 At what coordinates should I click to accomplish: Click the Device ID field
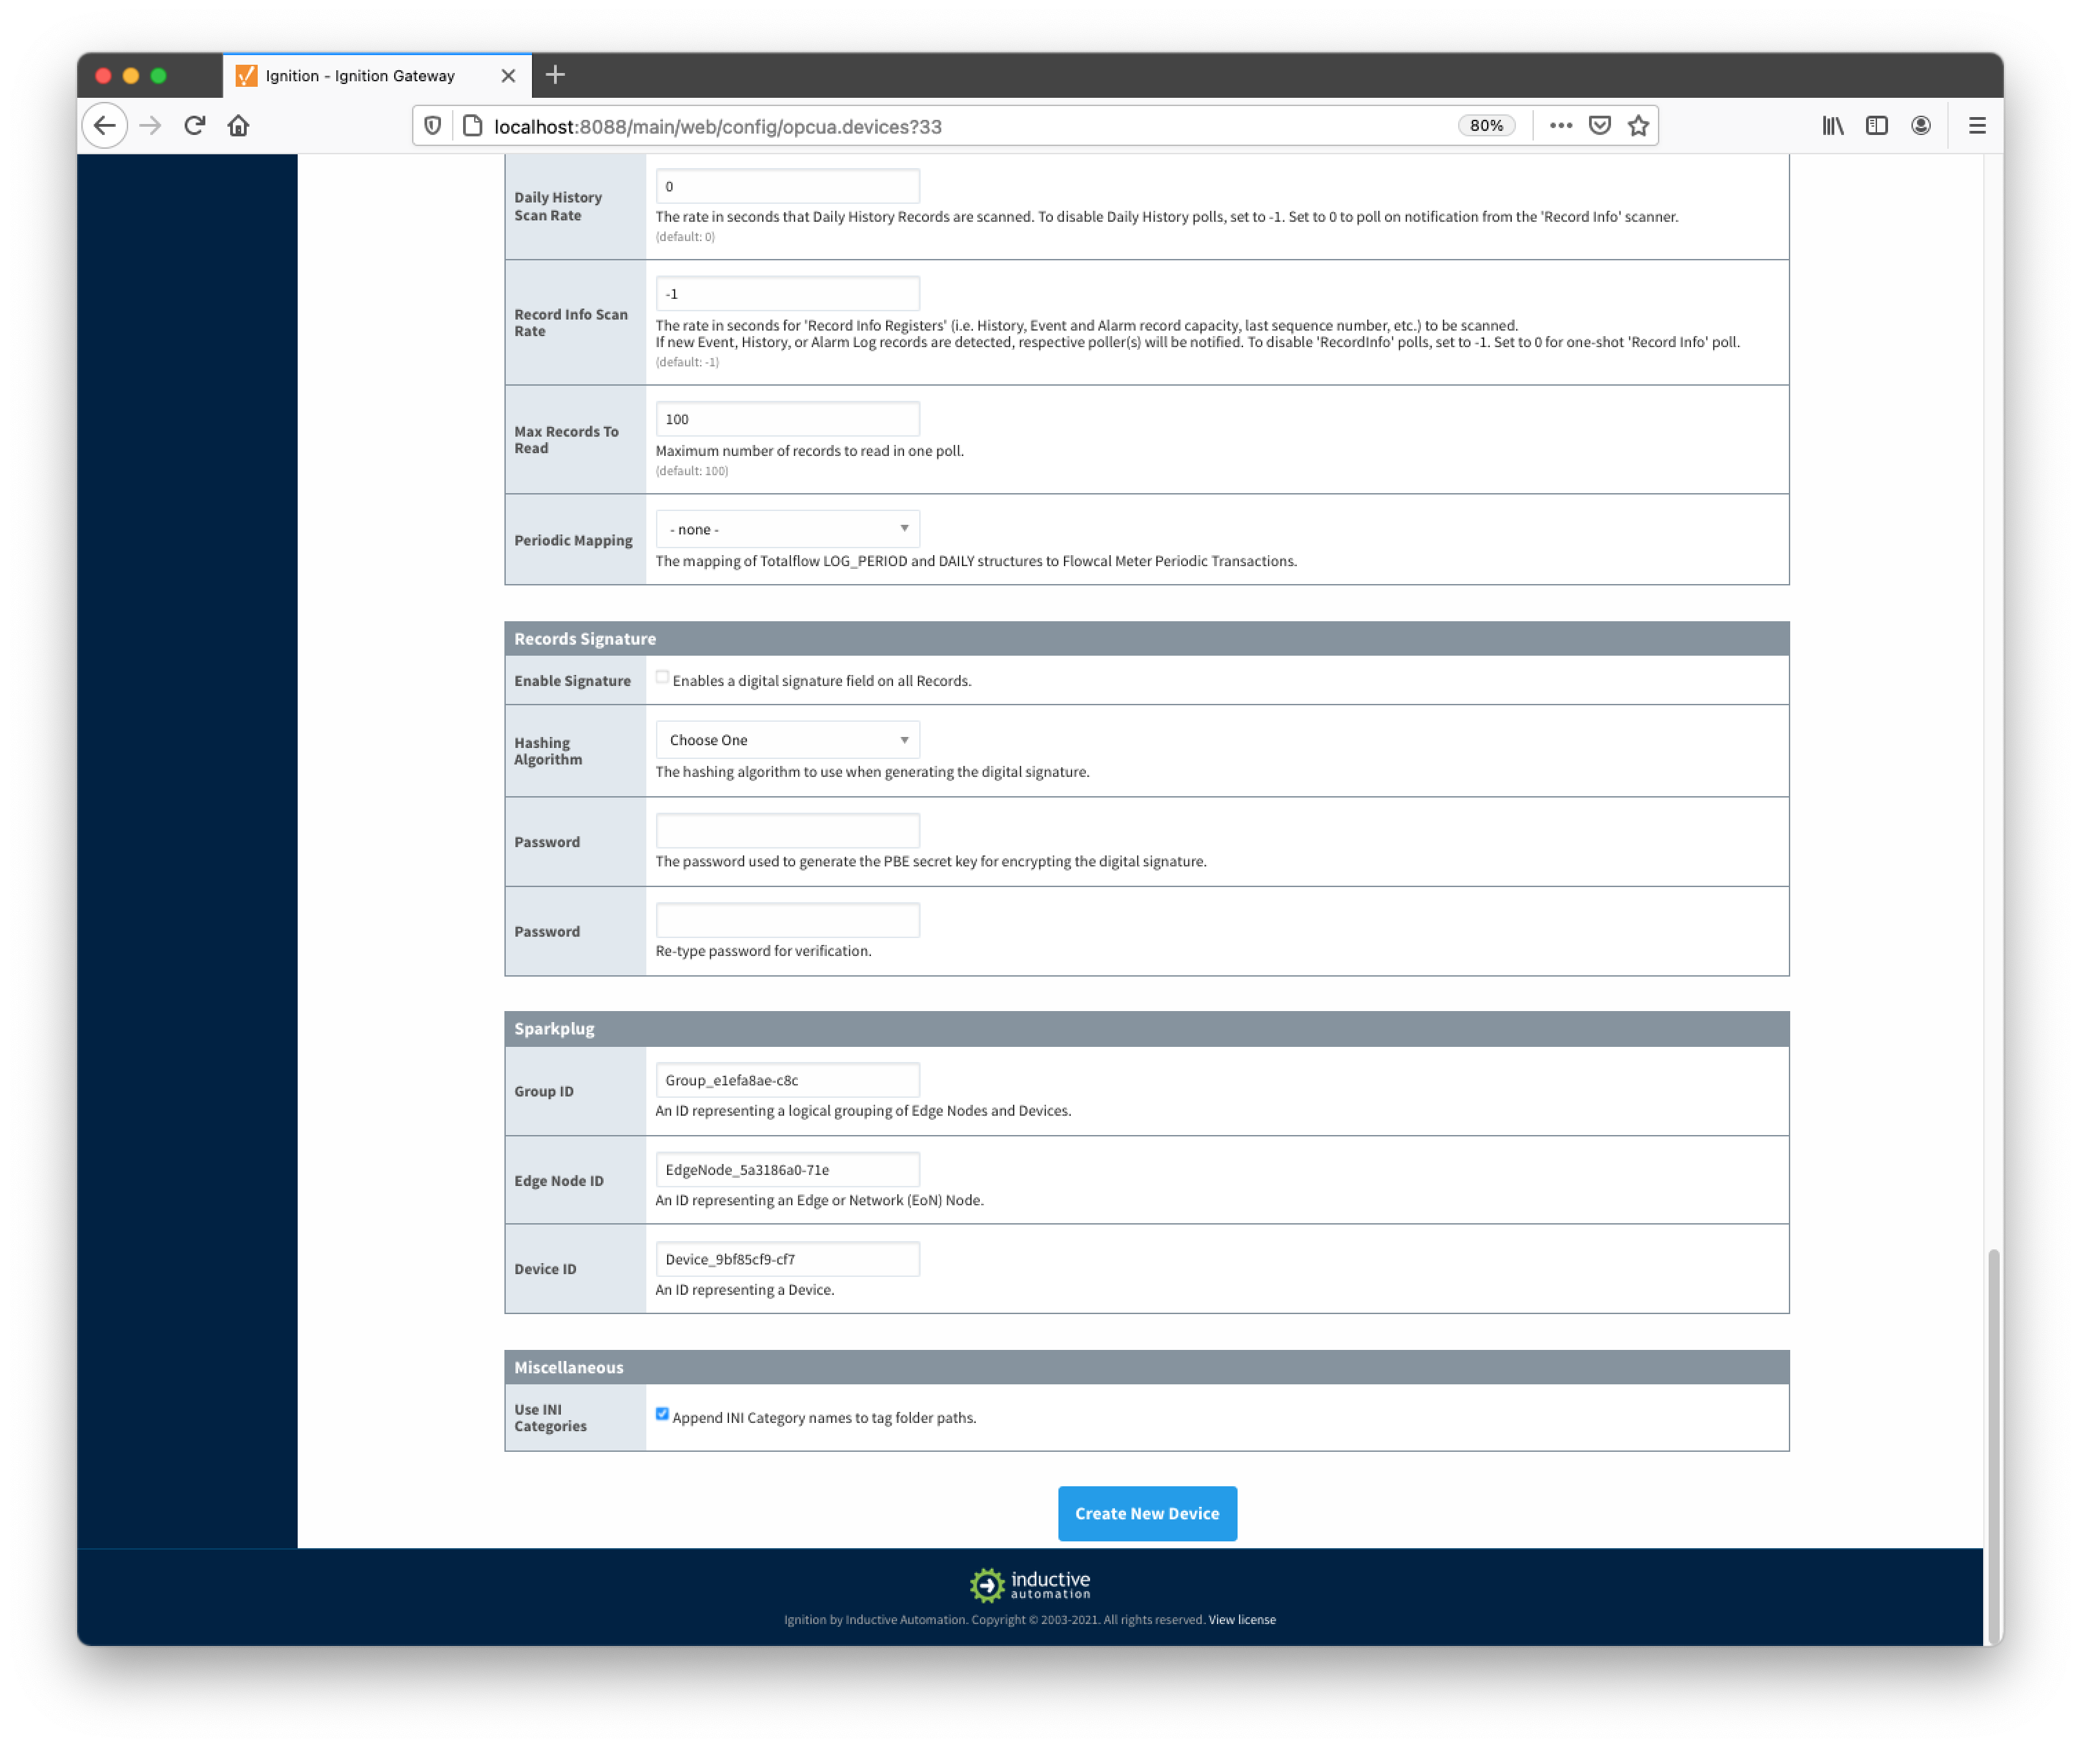(787, 1258)
